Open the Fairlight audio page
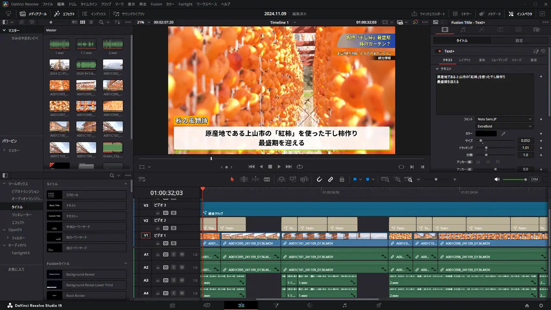The image size is (551, 310). click(x=344, y=305)
